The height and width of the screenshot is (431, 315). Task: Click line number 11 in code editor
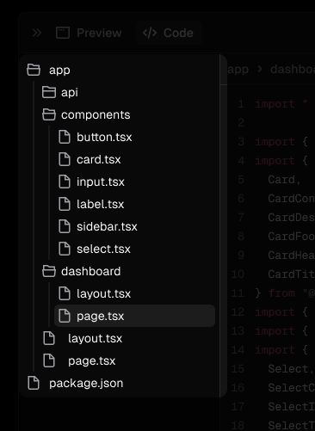(238, 293)
